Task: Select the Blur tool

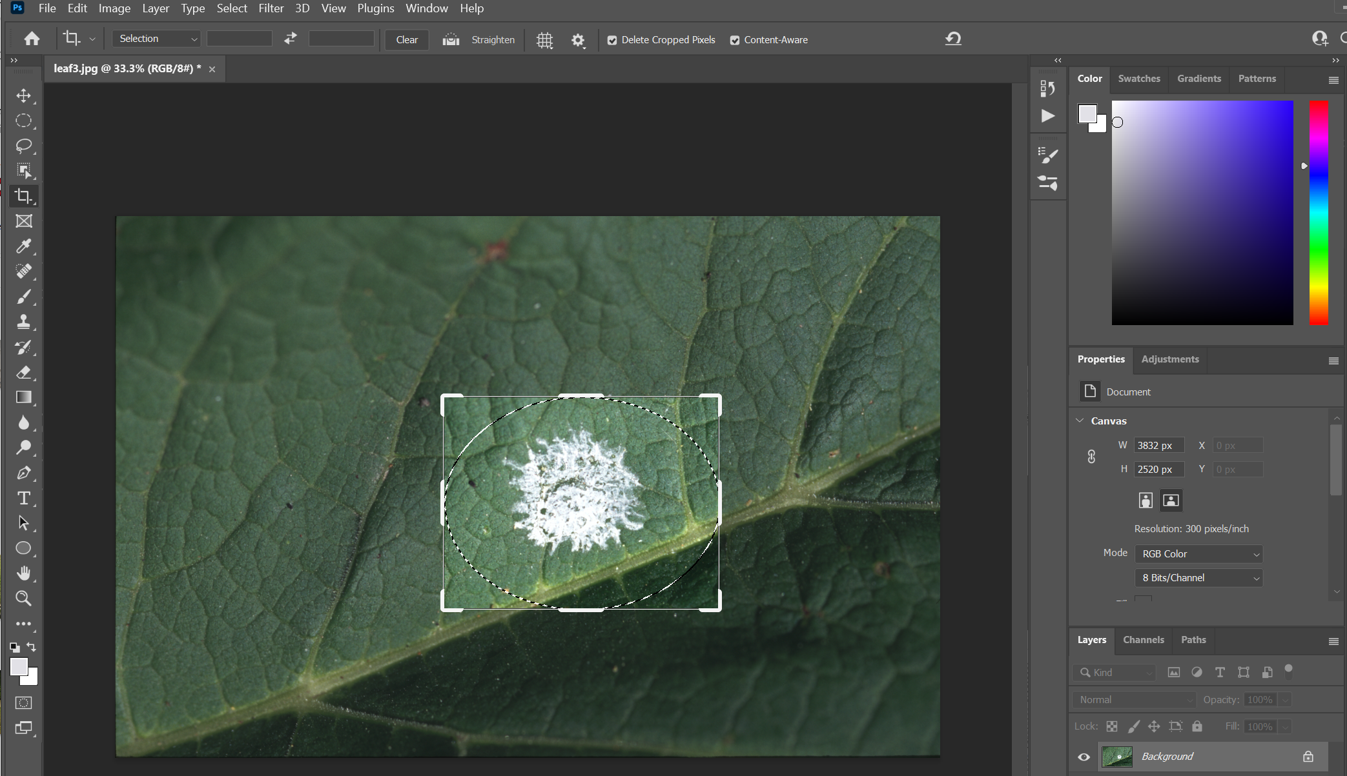Action: click(24, 423)
